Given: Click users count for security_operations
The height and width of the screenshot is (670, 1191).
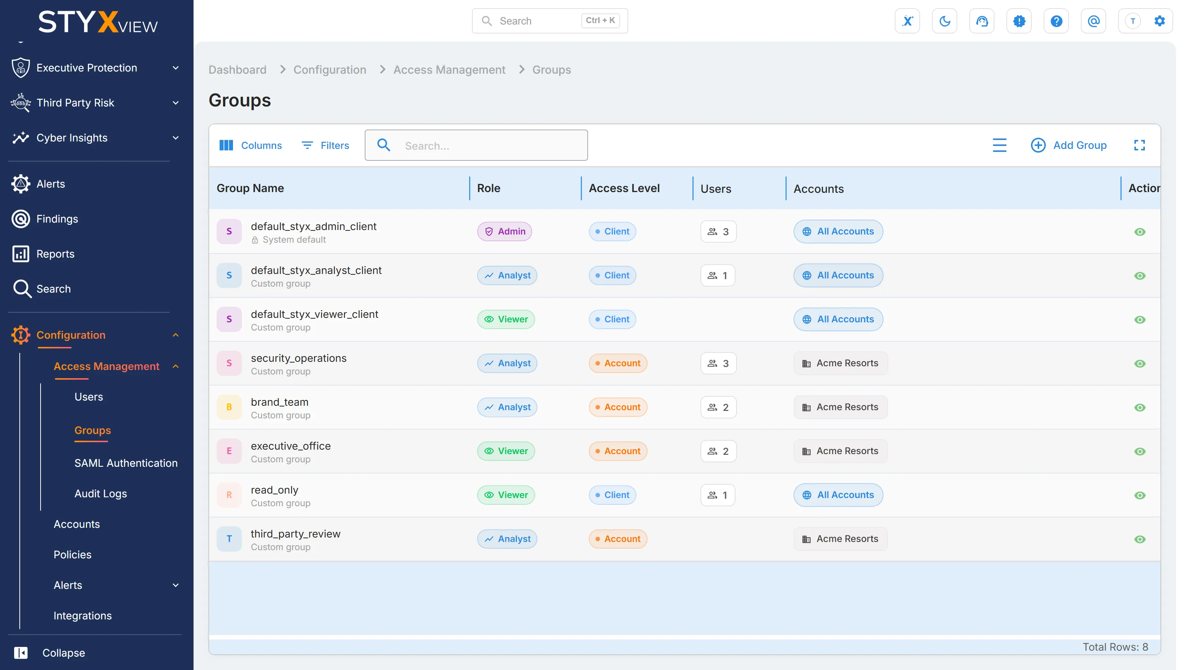Looking at the screenshot, I should click(x=718, y=363).
